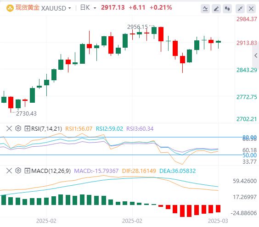Select the pencil drawing tool
259x227 pixels.
[x=216, y=9]
